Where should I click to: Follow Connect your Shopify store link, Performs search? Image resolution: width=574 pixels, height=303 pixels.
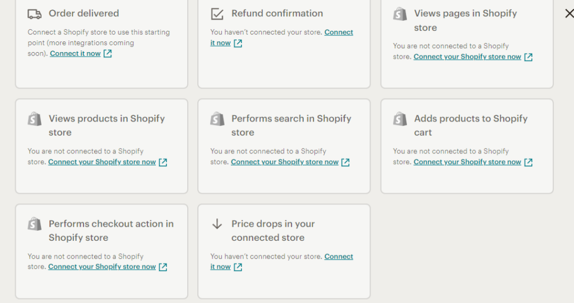[x=284, y=162]
